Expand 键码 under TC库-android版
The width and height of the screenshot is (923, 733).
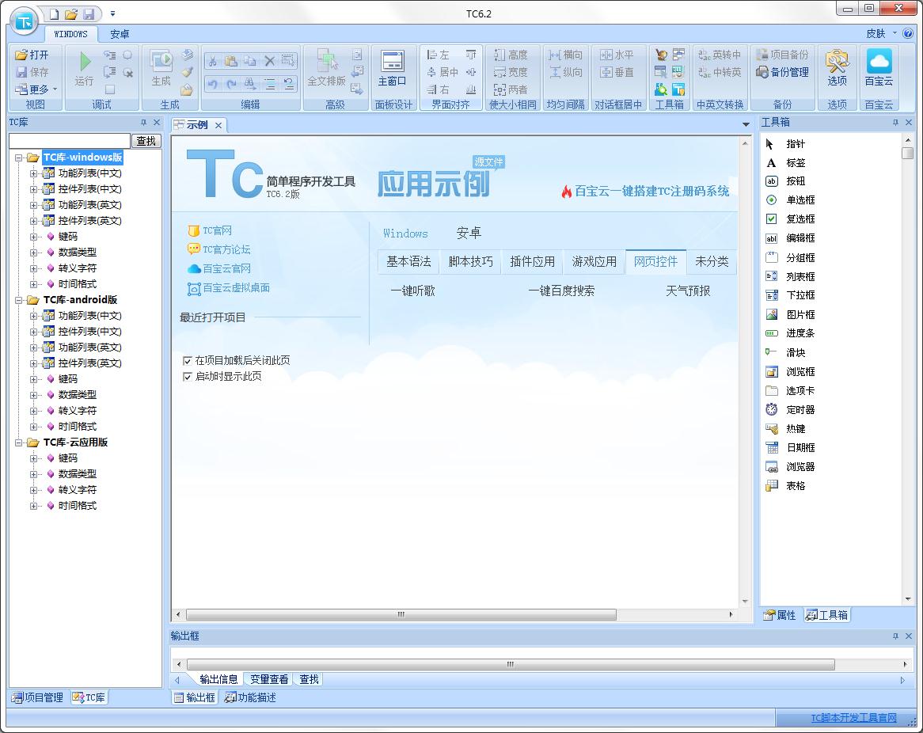coord(34,379)
